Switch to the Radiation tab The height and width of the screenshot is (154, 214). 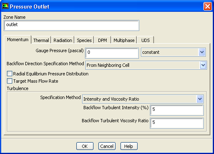[x=63, y=40]
